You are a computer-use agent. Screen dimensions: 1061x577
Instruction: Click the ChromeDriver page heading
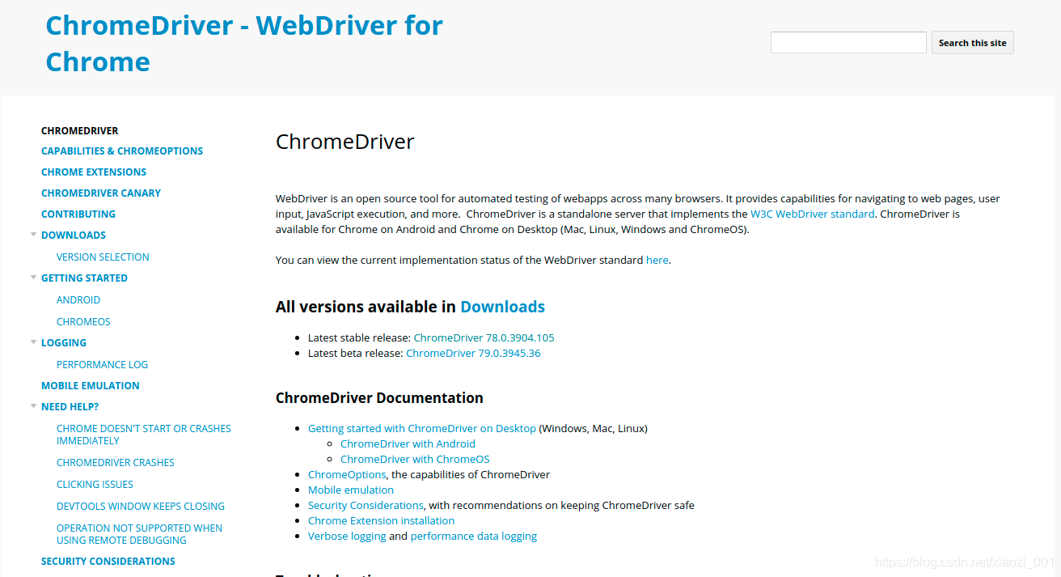click(345, 142)
